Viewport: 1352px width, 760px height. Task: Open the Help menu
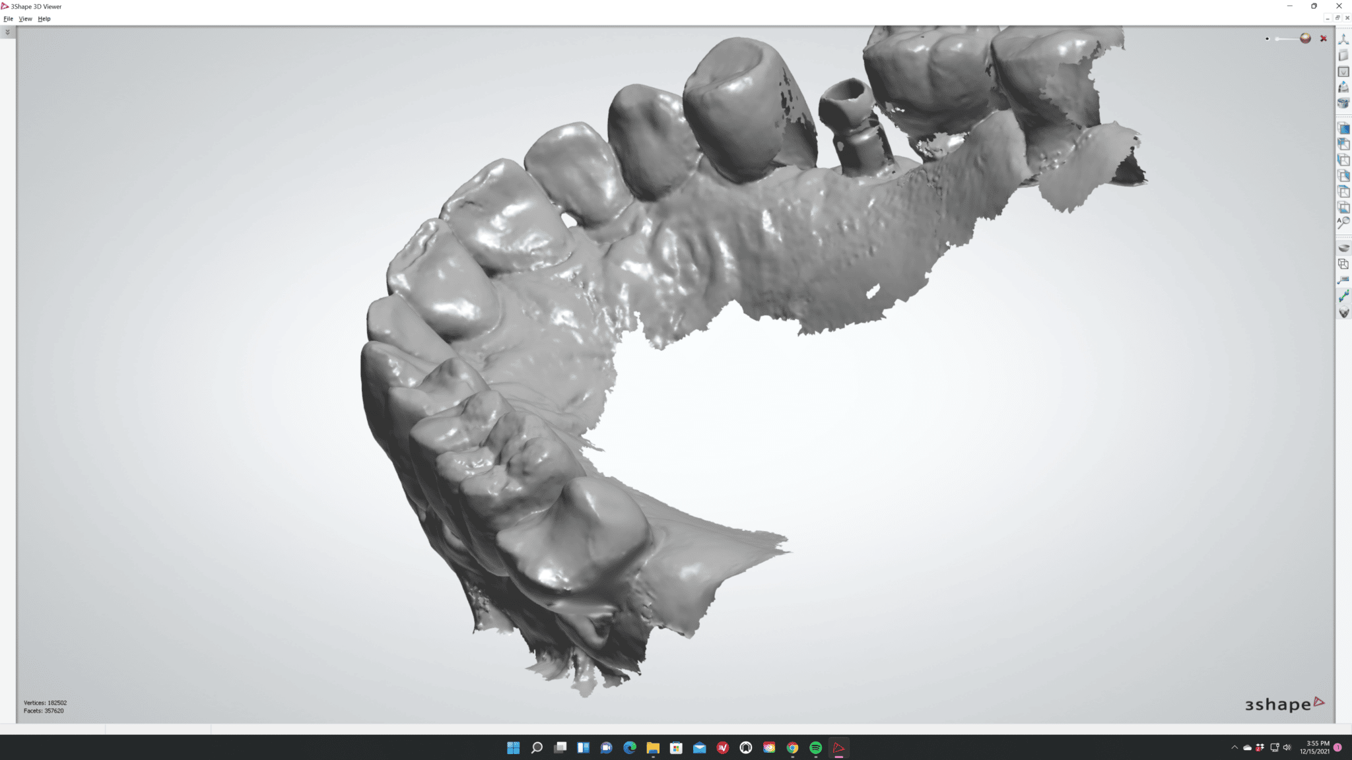pos(44,18)
